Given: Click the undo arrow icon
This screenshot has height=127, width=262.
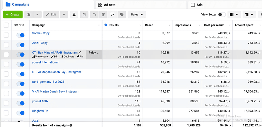Looking at the screenshot, I should tap(94, 15).
